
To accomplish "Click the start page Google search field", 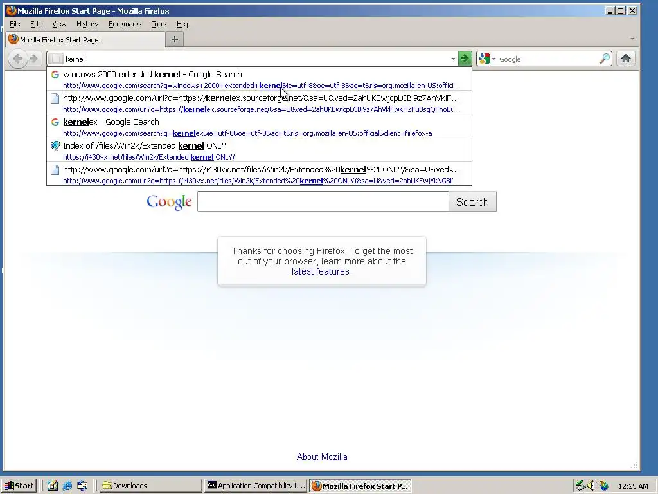I will [x=323, y=201].
